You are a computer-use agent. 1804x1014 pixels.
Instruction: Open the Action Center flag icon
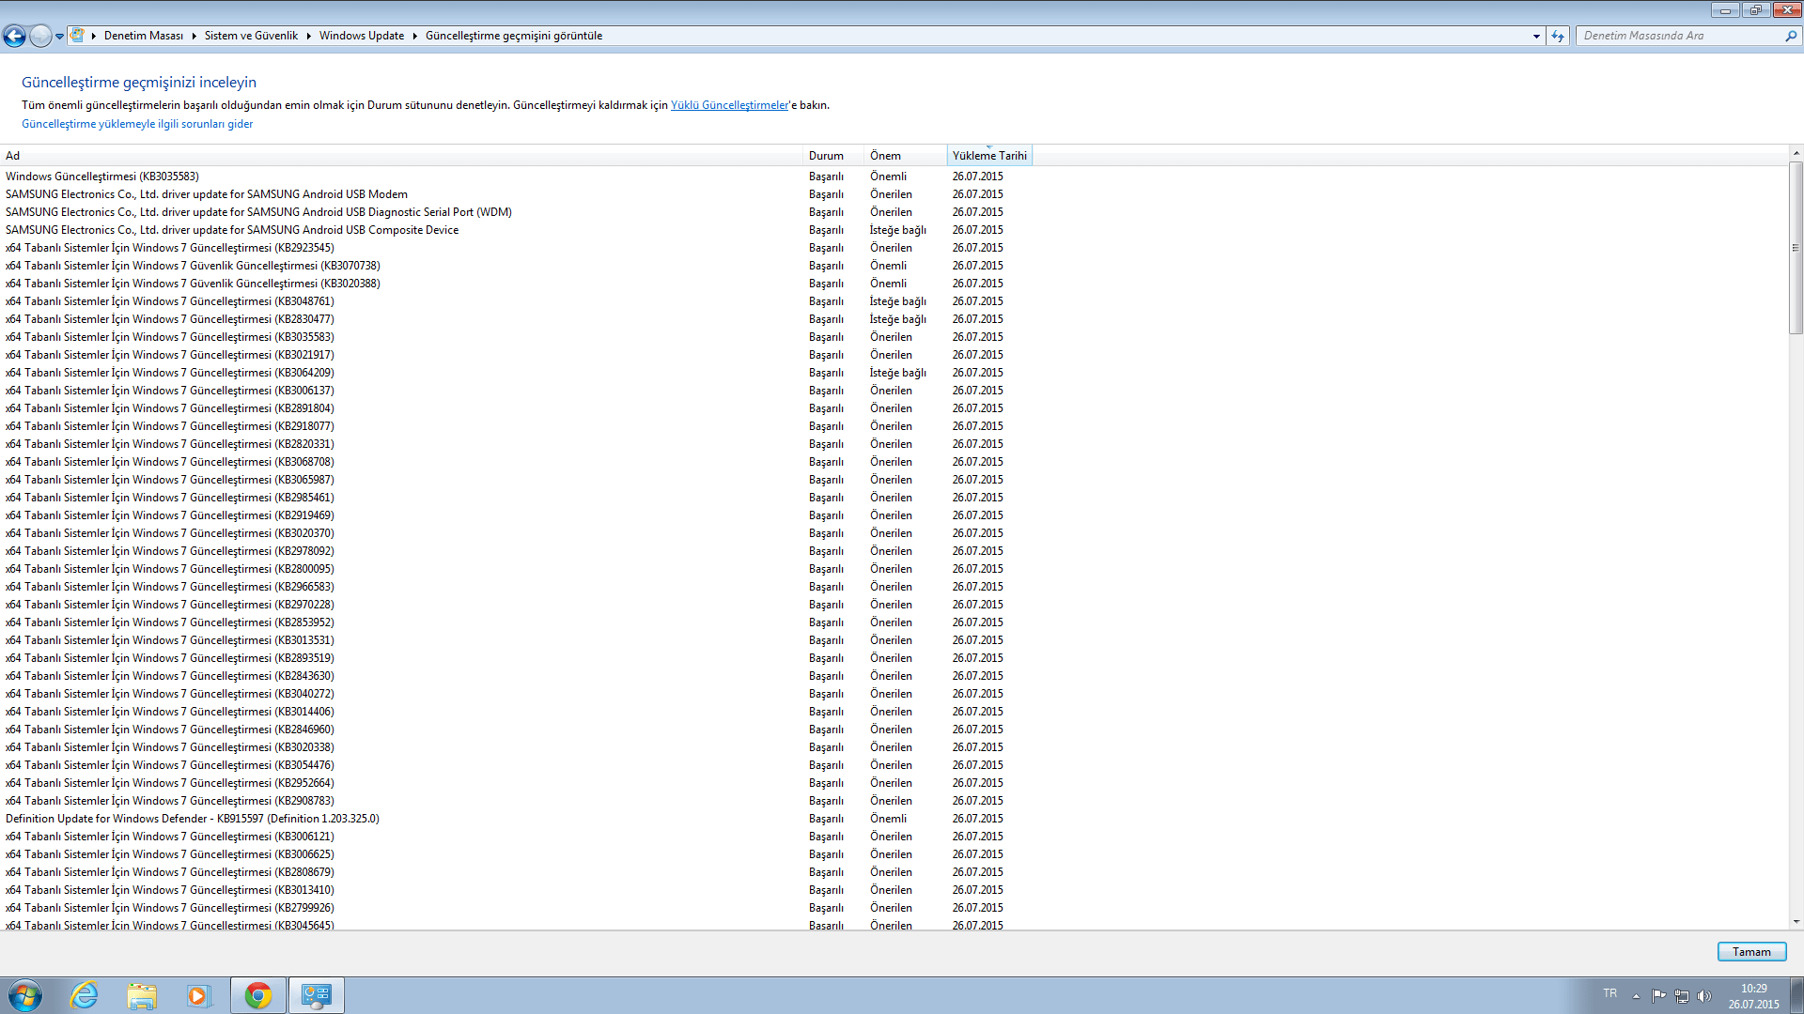pyautogui.click(x=1658, y=996)
